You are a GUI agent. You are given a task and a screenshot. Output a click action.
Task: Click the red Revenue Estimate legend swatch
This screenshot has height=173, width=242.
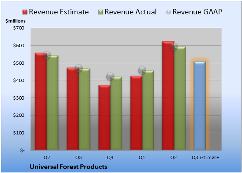25,12
